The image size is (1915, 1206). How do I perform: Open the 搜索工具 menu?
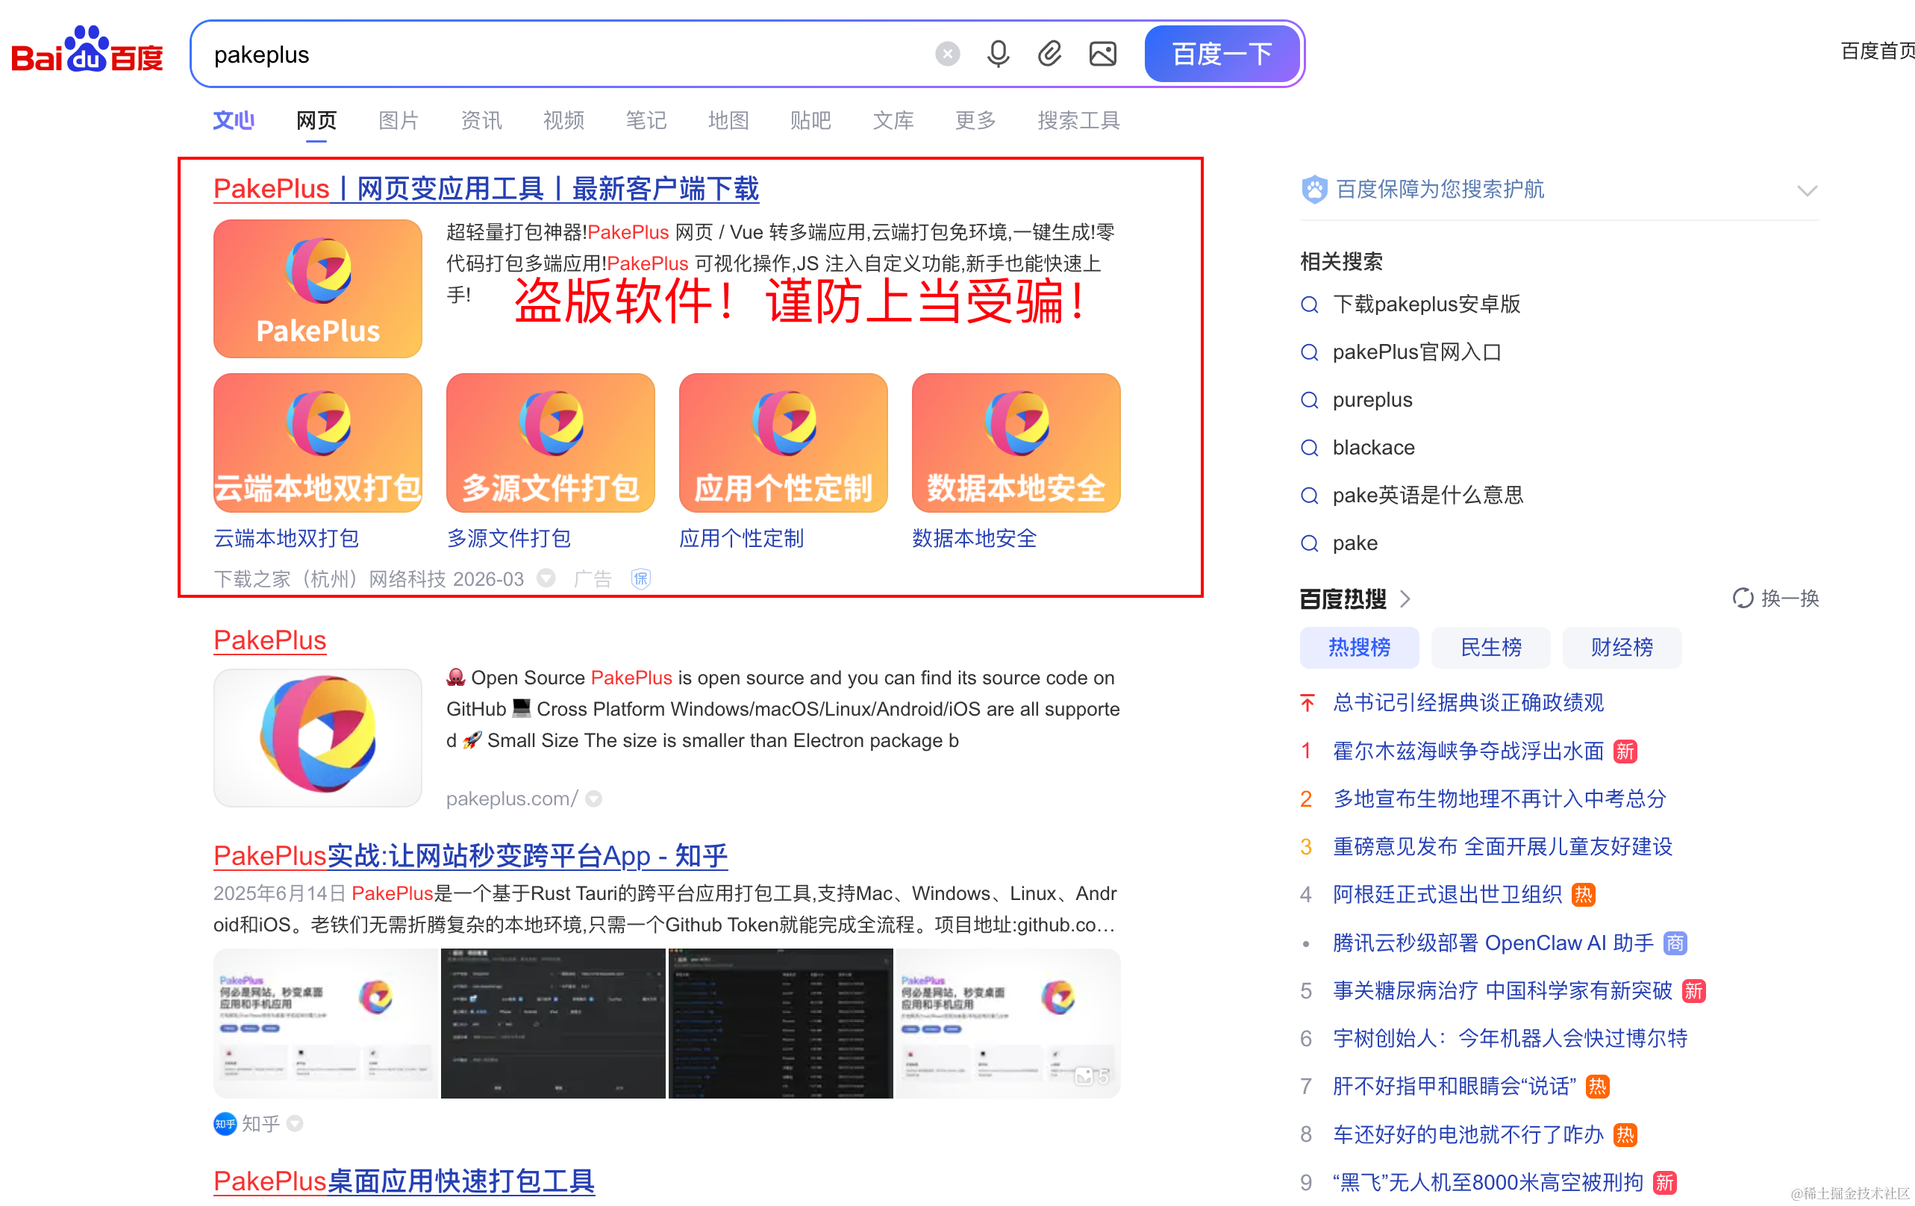(1078, 120)
